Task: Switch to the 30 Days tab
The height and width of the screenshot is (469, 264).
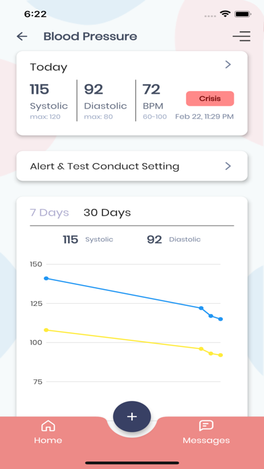Action: coord(107,213)
